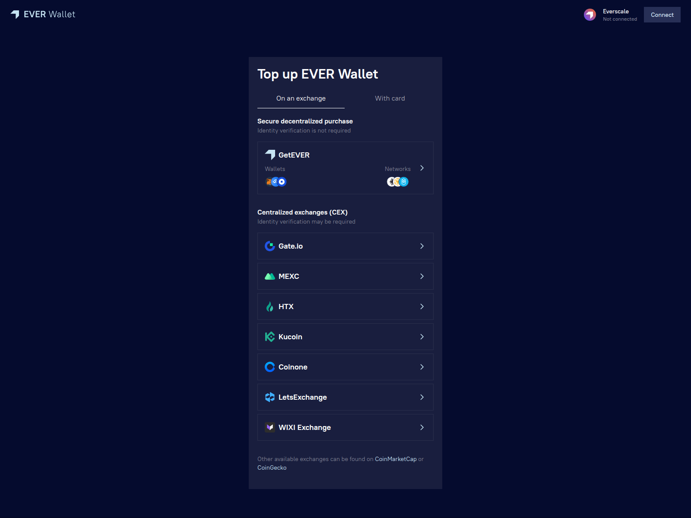Click the Connect button
691x518 pixels.
(662, 15)
